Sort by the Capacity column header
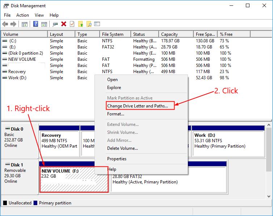This screenshot has height=216, width=273. click(176, 34)
